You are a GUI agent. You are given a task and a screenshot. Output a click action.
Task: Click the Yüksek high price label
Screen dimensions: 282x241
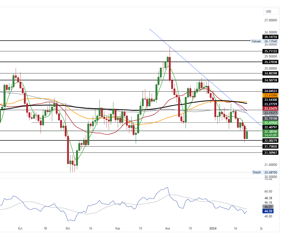point(256,41)
